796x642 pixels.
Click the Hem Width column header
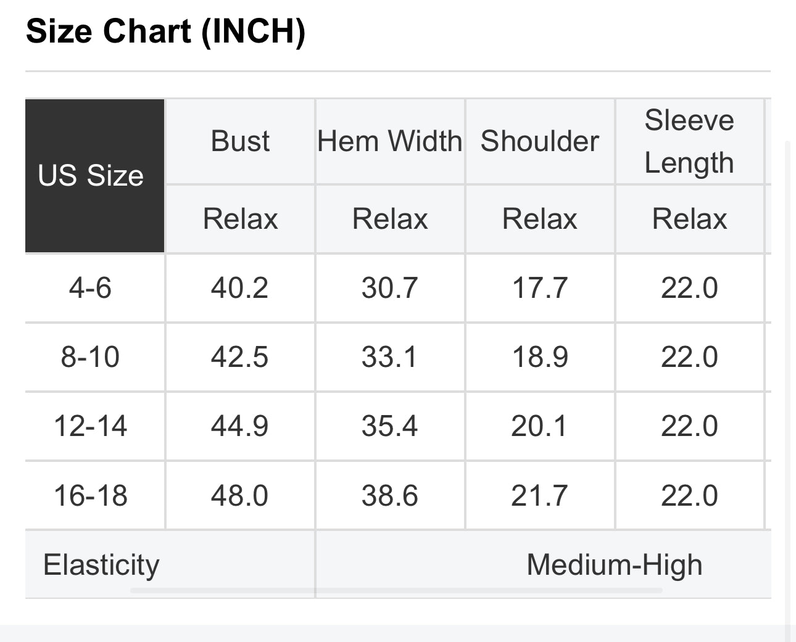[x=390, y=141]
